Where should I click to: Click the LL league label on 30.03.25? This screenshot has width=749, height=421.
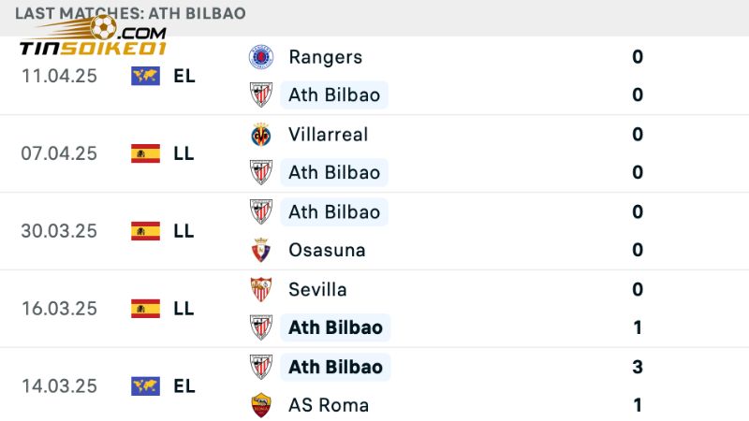[x=184, y=231]
